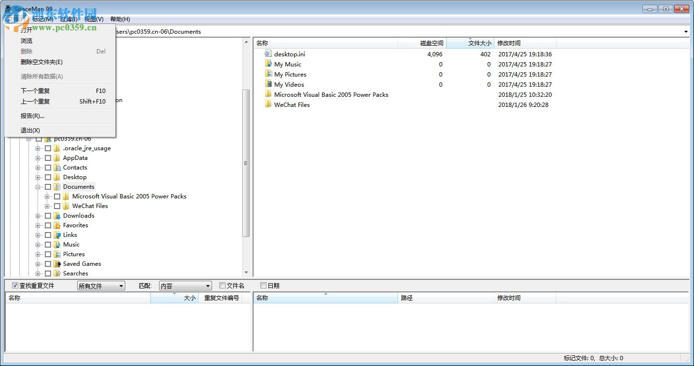
Task: Click the 4,096 disk space value
Action: [x=435, y=54]
